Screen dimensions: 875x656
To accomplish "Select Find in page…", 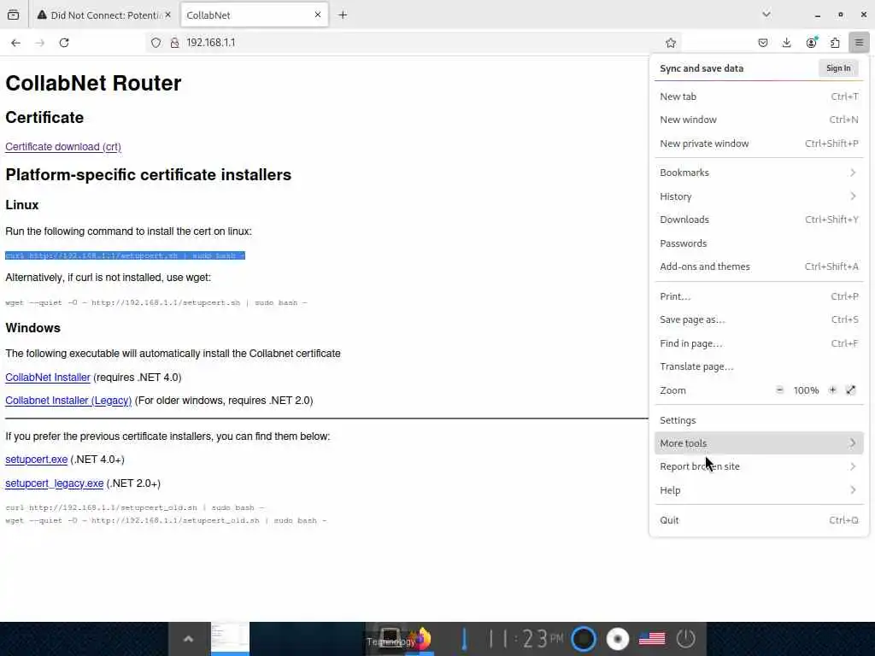I will (x=759, y=343).
